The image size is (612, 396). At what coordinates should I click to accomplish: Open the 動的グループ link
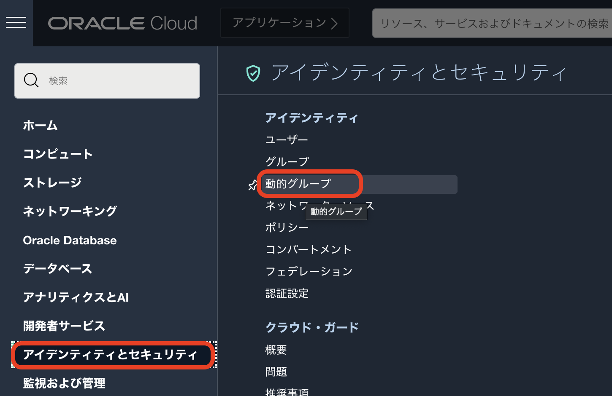pos(298,184)
